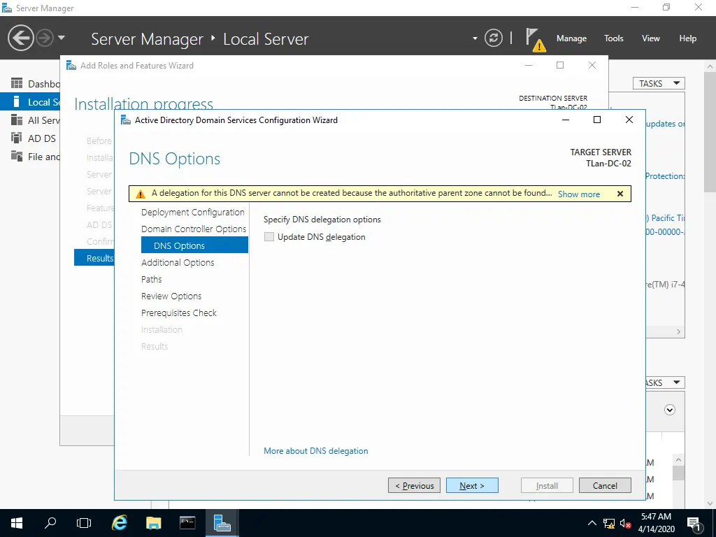Open the navigation history dropdown arrow
This screenshot has width=716, height=537.
tap(62, 38)
